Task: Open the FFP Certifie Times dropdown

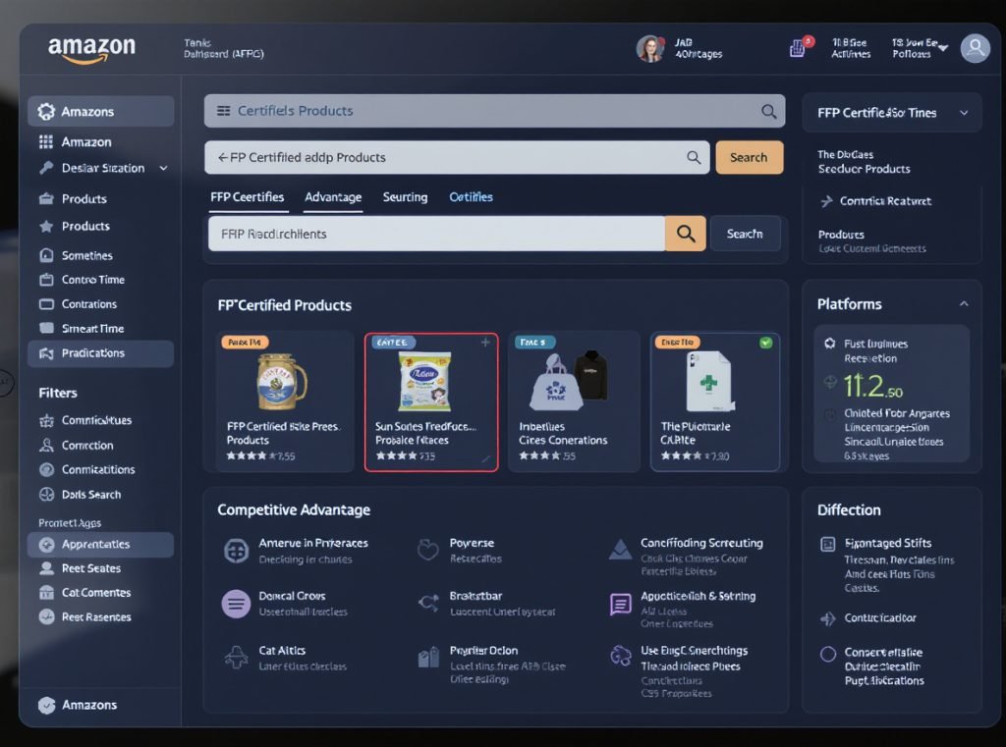Action: tap(964, 113)
